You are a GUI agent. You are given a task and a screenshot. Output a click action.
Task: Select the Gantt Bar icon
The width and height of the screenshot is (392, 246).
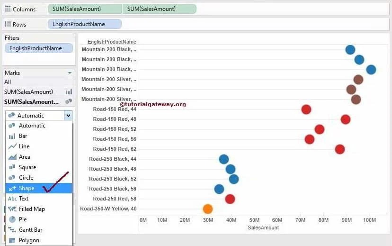[x=12, y=230]
